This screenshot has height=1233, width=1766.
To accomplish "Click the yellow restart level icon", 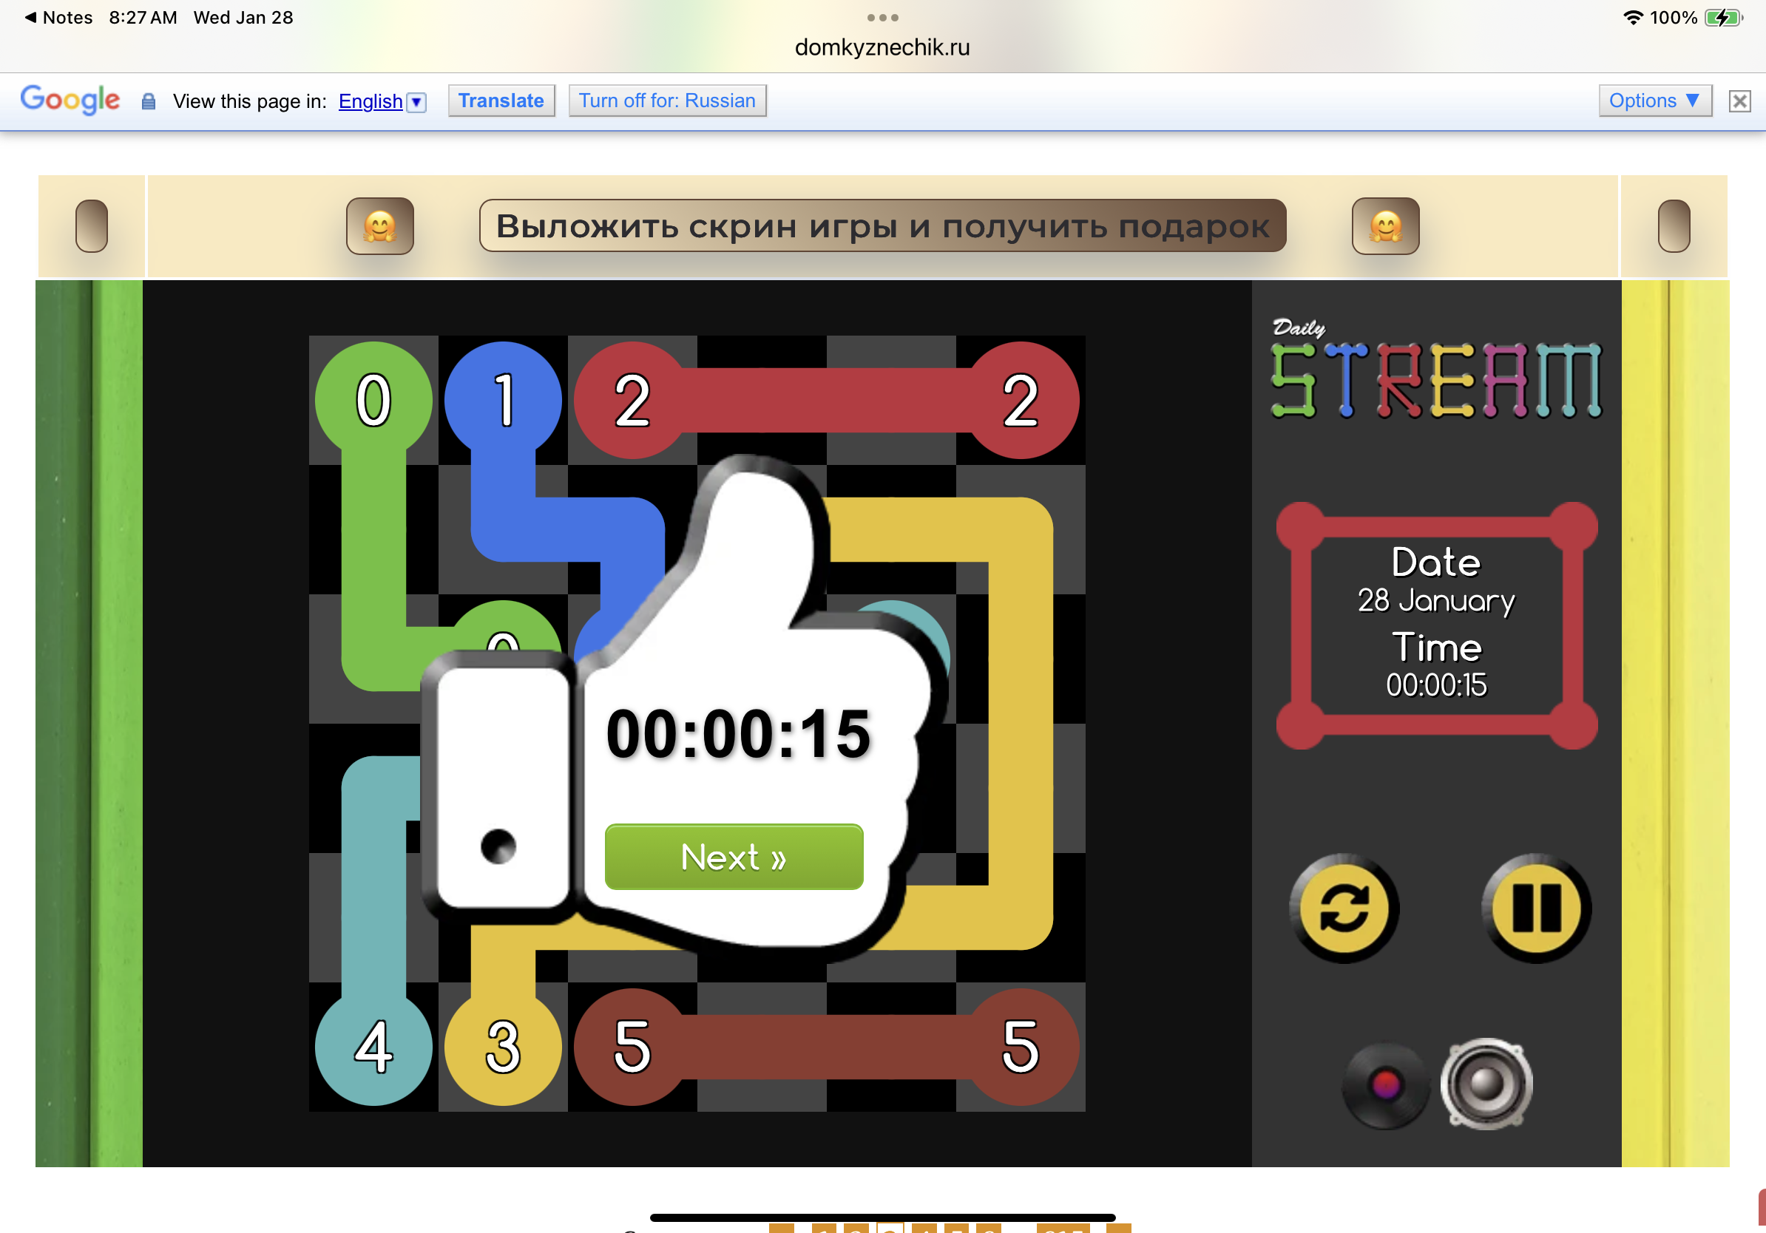I will click(x=1344, y=908).
